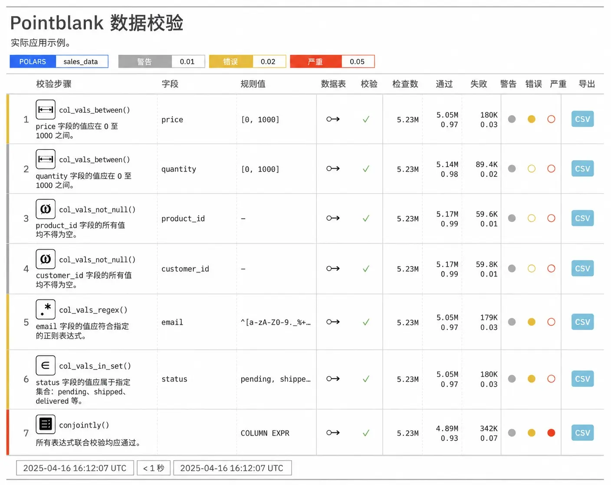Download CSV for the price step
The width and height of the screenshot is (611, 485).
[582, 119]
